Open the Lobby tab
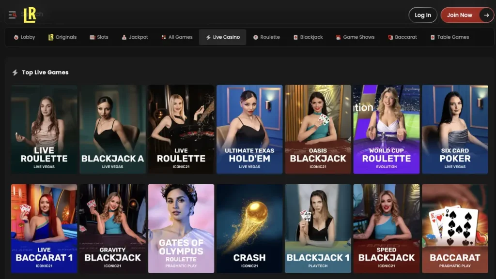 click(24, 37)
